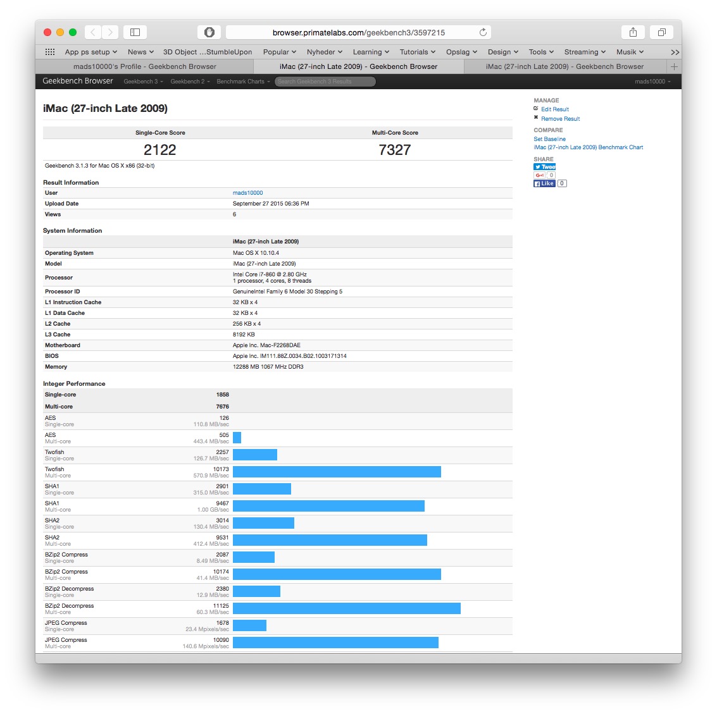Open the Streaming bookmarks folder
Screen dimensions: 717x714
pos(585,52)
